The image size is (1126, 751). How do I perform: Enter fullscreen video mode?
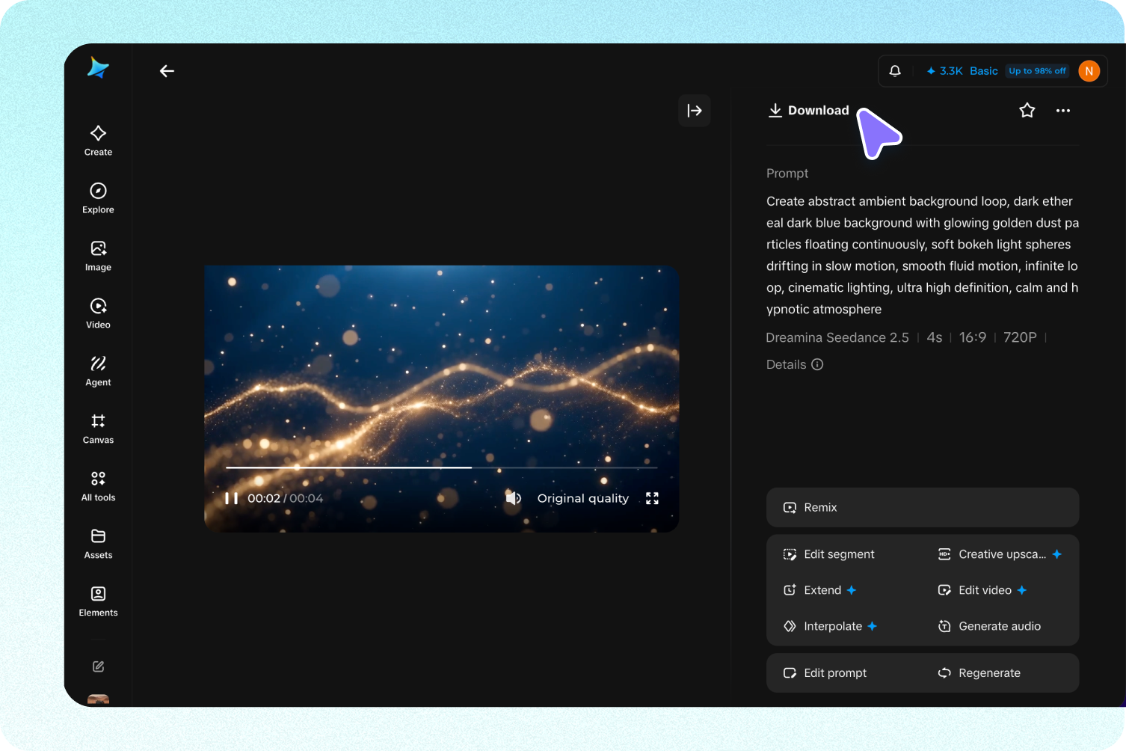coord(652,498)
